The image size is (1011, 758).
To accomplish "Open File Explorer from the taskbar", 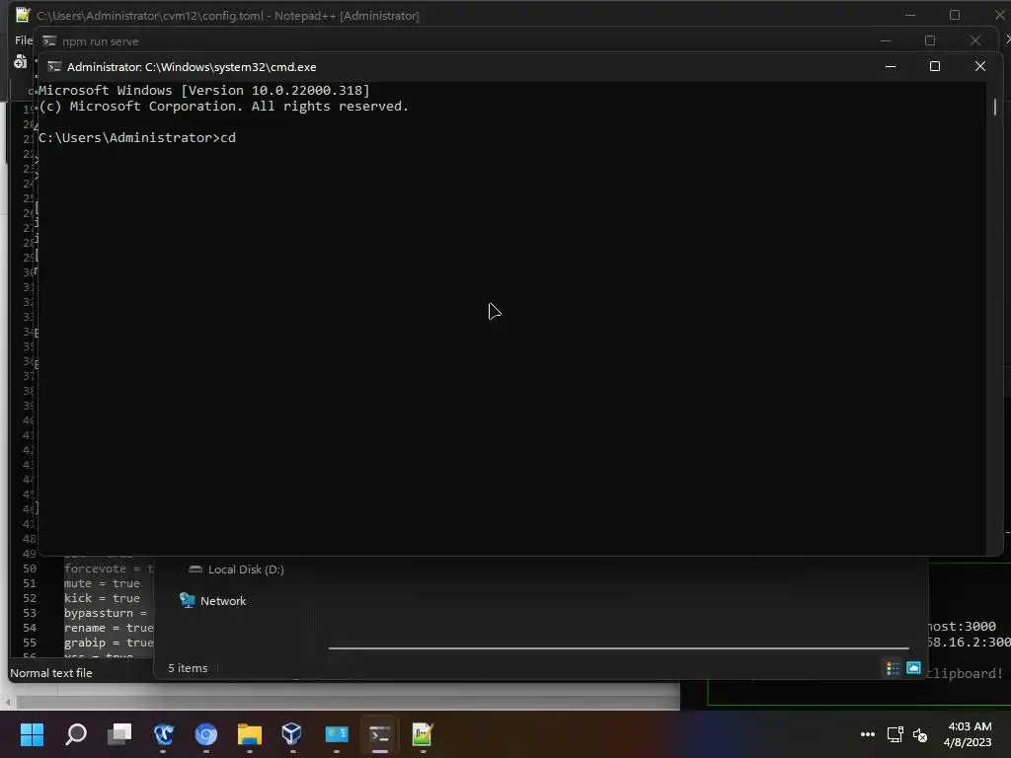I will coord(250,734).
